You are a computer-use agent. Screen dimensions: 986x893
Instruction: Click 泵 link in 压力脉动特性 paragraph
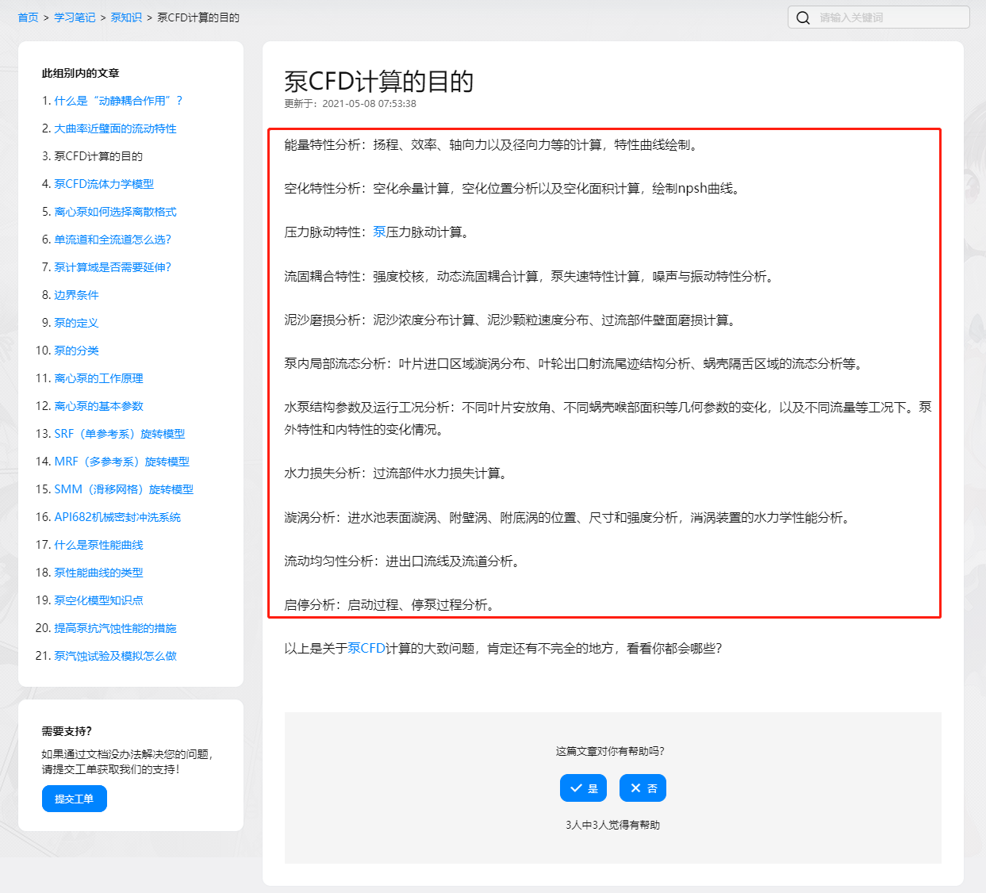379,232
